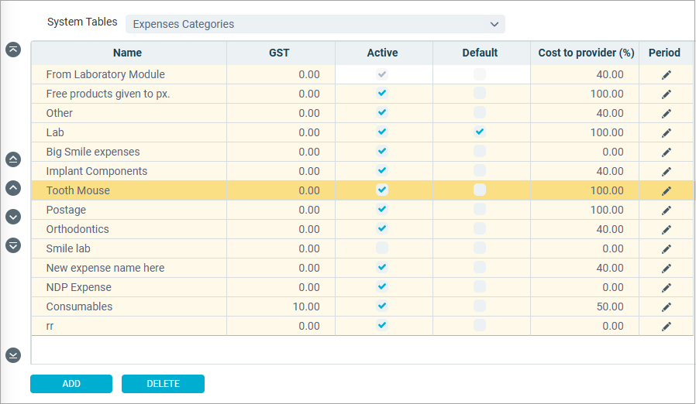
Task: Click the page-up reorder arrow icon
Action: 13,159
